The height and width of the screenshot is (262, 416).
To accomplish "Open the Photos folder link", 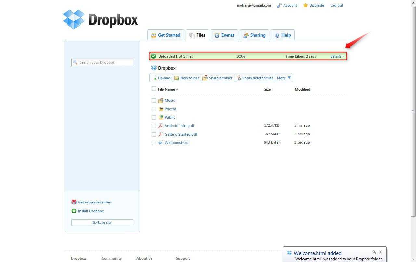I will pyautogui.click(x=171, y=109).
